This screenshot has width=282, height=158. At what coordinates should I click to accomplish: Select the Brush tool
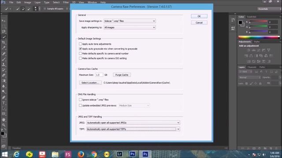[4, 59]
